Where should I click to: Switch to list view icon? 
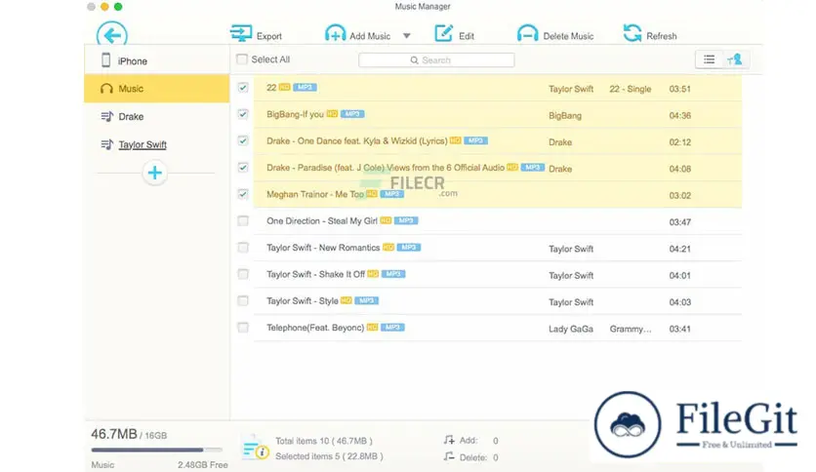(x=709, y=59)
